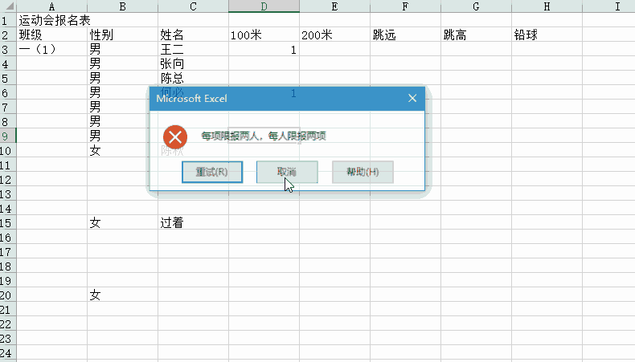Click the value 1 in 王二's 100米 cell

(264, 49)
